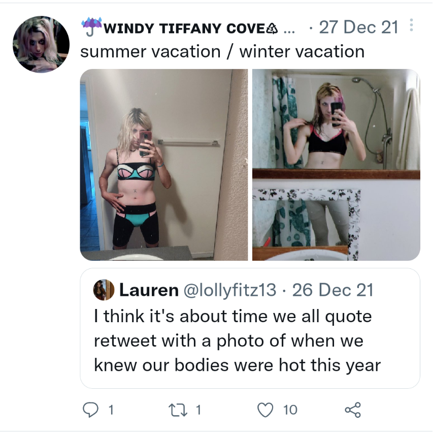Retweet using the retweet arrows icon
Screen dimensions: 433x434
tap(178, 410)
